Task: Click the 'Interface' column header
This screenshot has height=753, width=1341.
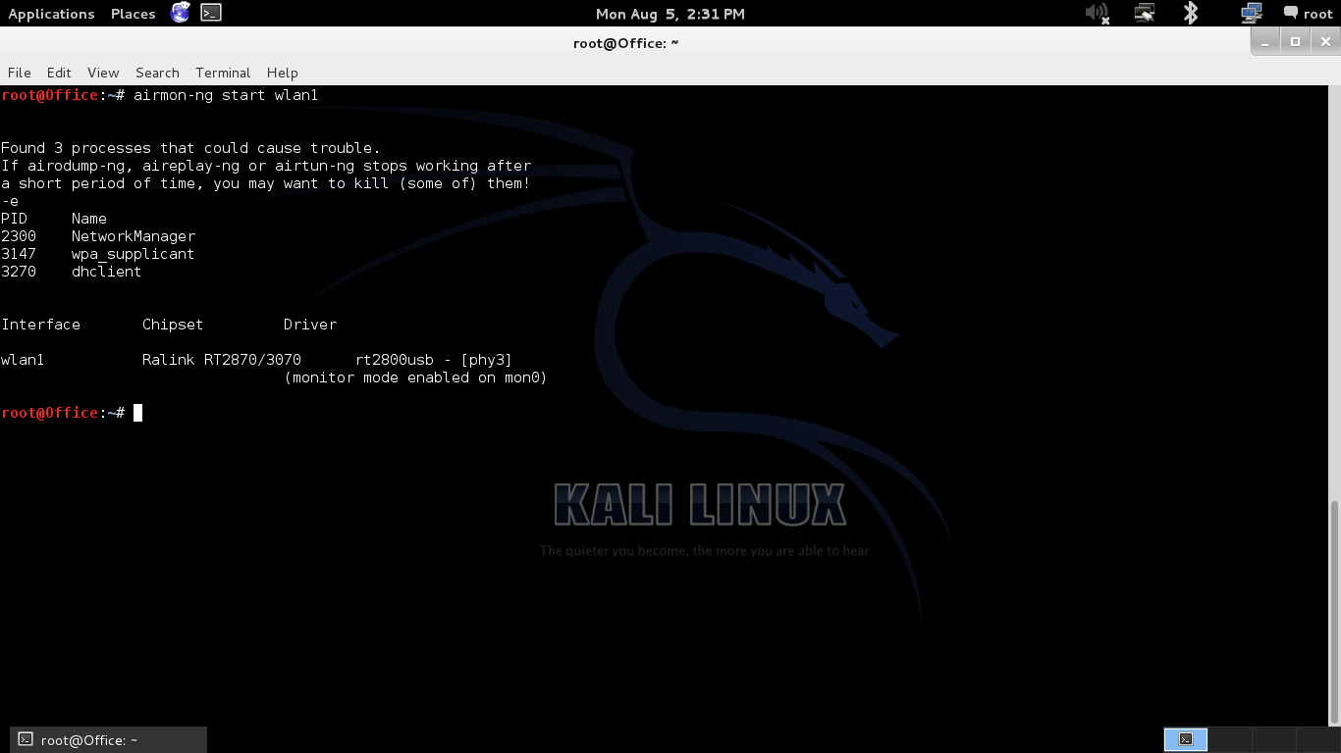Action: [x=41, y=325]
